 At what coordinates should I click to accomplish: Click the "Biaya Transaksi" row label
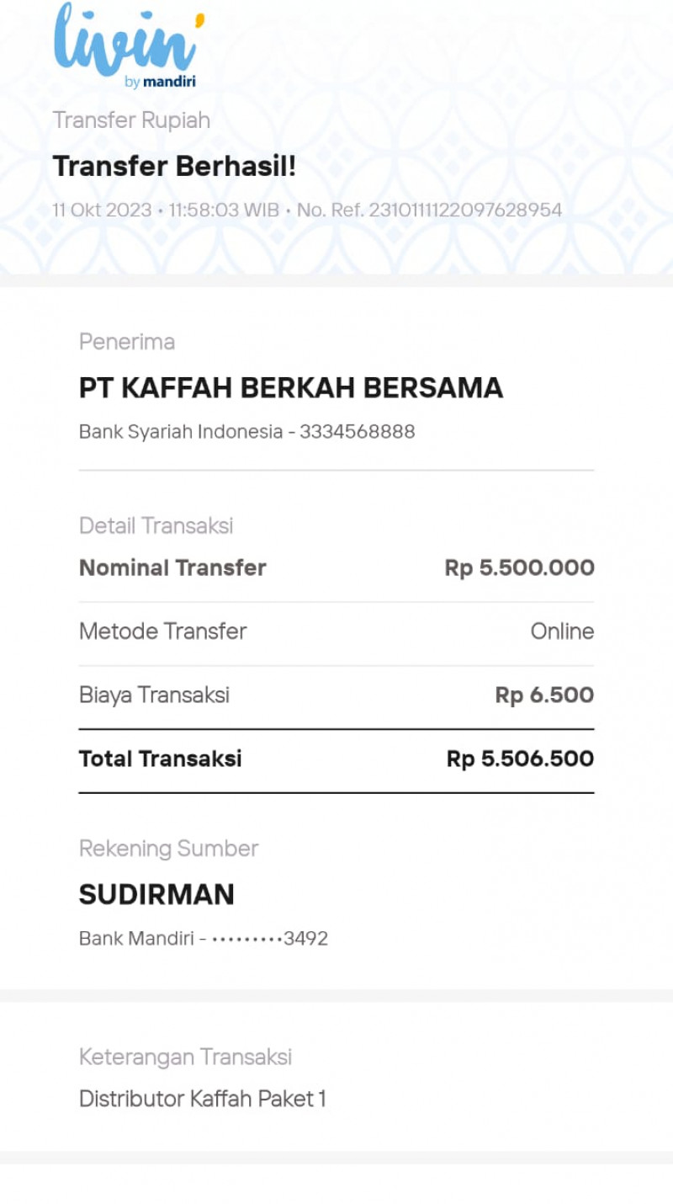(x=154, y=695)
